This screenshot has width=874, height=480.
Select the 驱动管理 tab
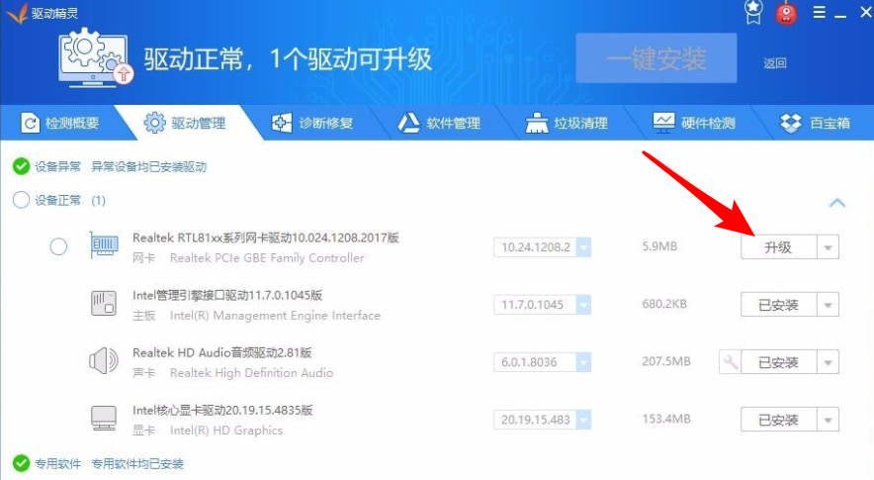pos(185,123)
